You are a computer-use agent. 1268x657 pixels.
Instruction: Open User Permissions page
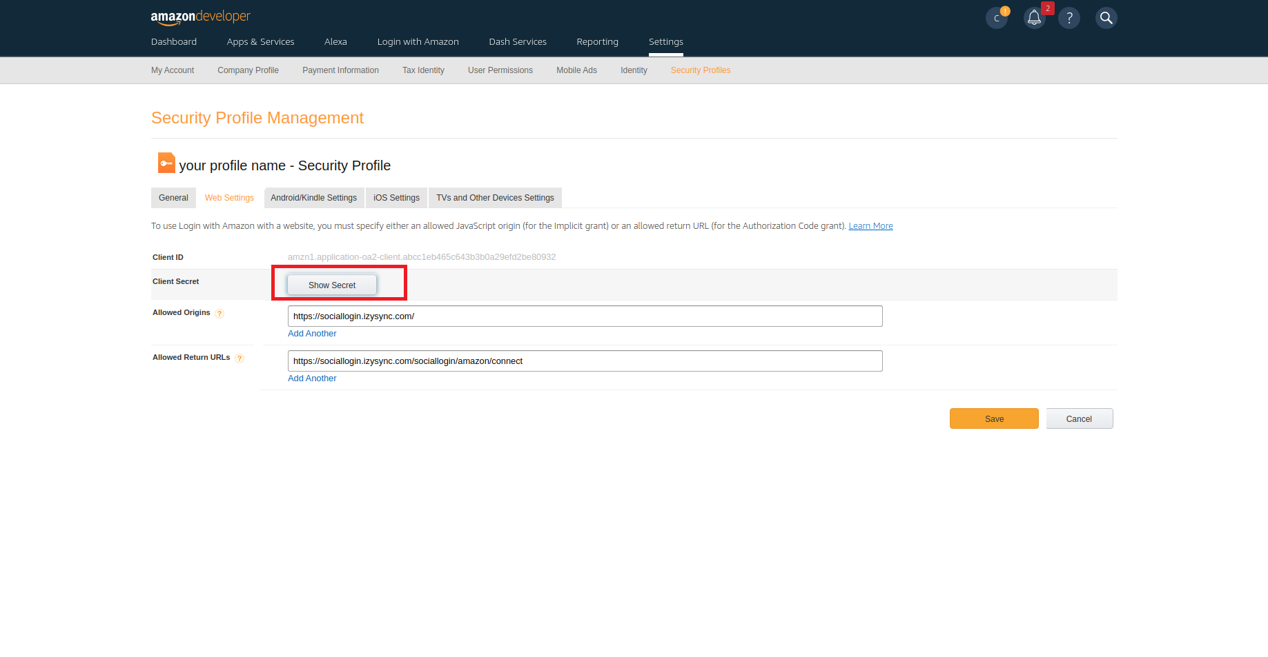pos(500,70)
